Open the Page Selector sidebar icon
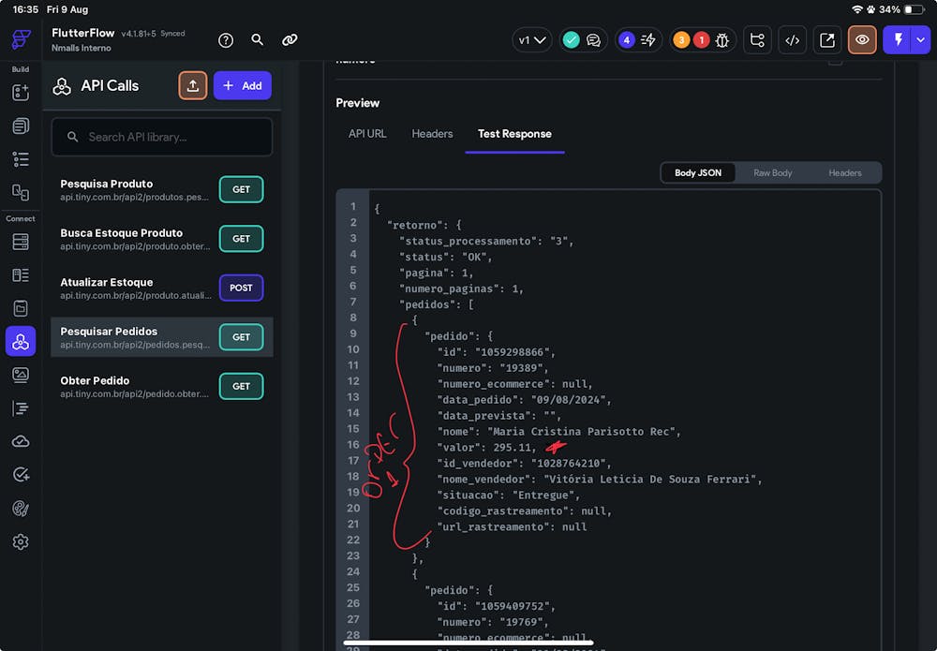The width and height of the screenshot is (937, 651). point(21,126)
